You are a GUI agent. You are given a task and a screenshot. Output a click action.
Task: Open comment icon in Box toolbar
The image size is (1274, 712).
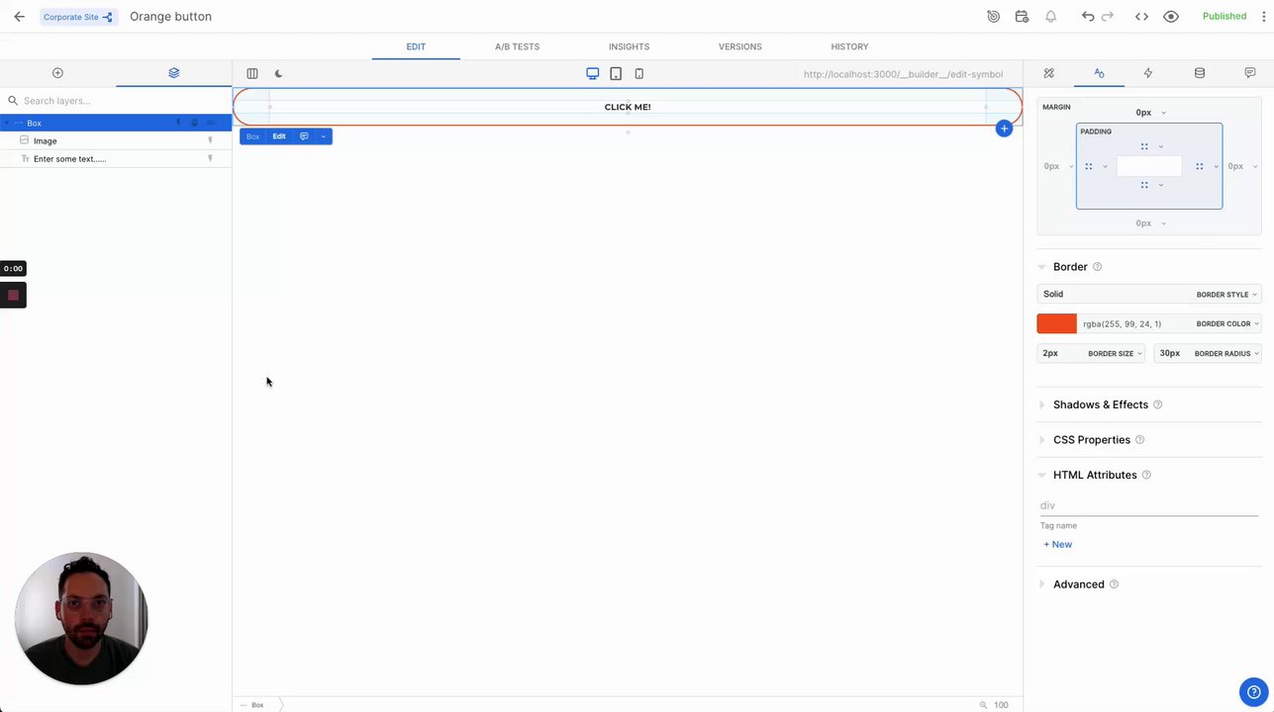(x=304, y=136)
